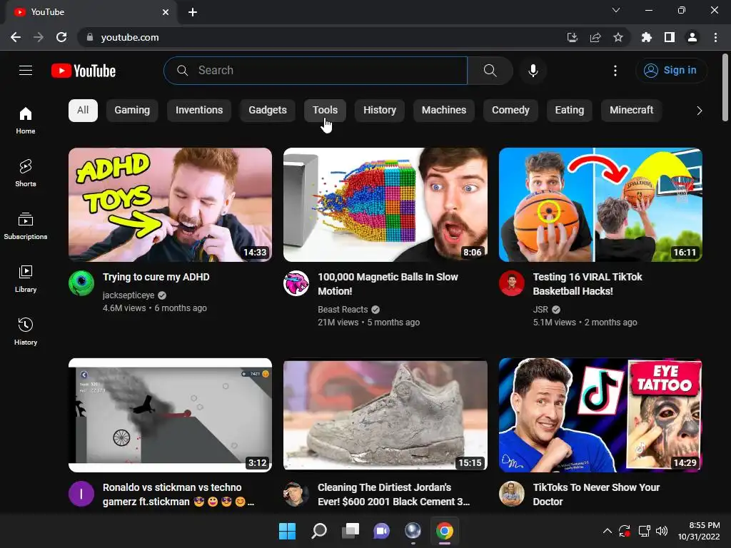Open Task View in taskbar

pyautogui.click(x=350, y=531)
